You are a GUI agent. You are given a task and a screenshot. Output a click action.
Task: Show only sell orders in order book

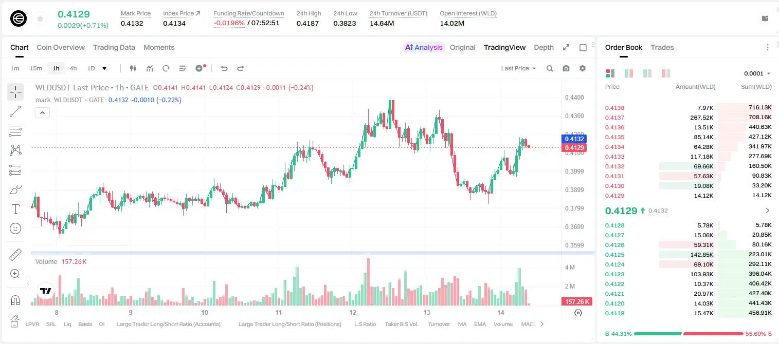[x=666, y=73]
